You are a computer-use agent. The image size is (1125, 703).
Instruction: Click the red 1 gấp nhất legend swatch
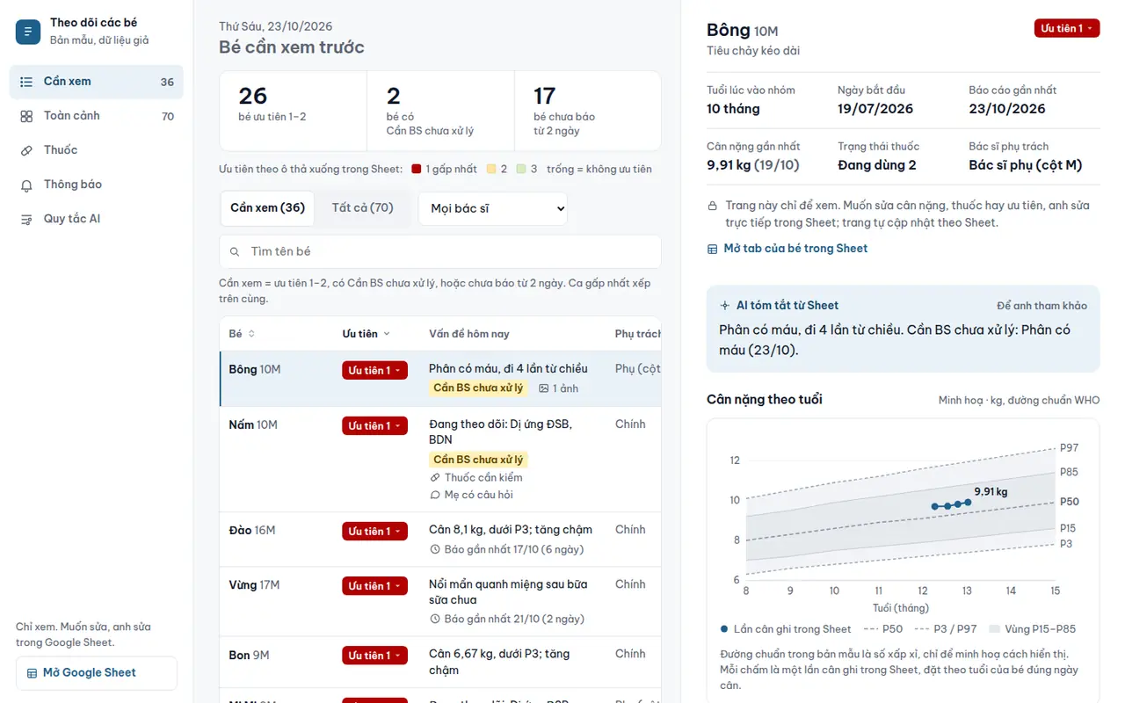coord(417,169)
